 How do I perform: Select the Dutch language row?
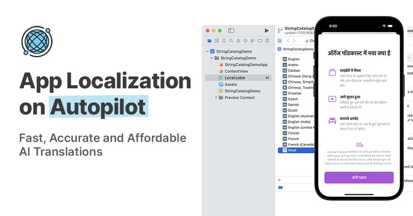(x=296, y=110)
